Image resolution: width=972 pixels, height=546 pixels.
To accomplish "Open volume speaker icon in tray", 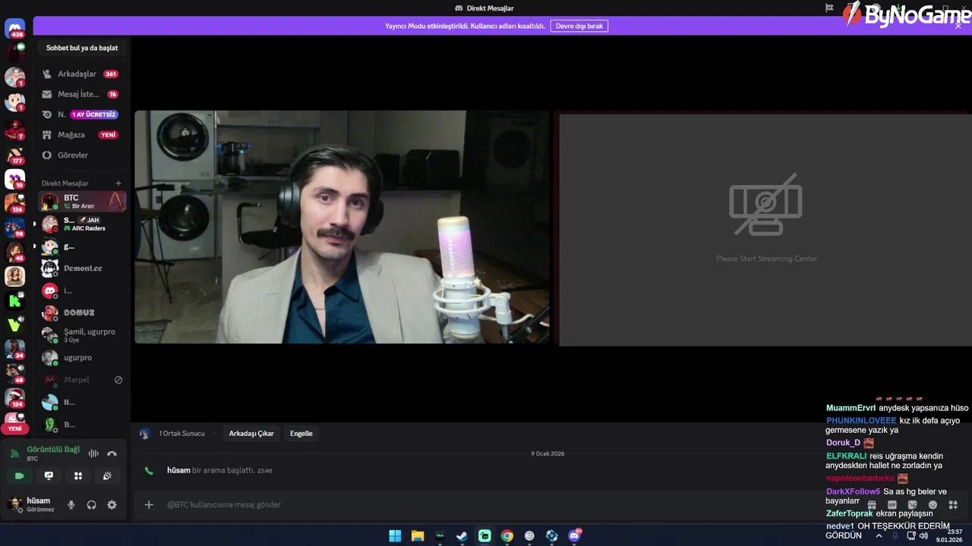I will [x=923, y=535].
